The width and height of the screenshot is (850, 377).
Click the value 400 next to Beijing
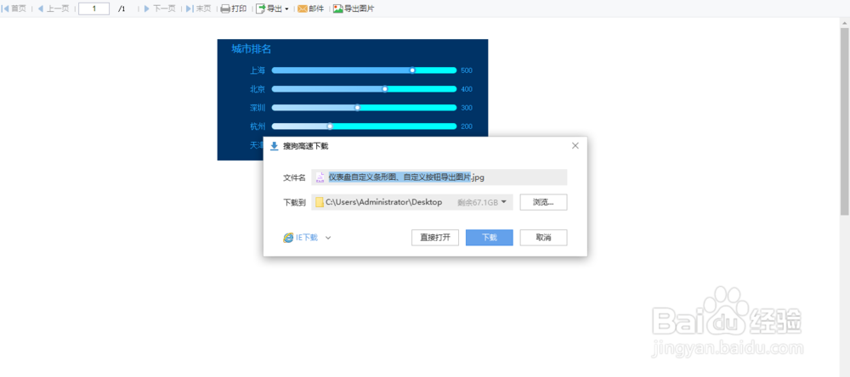(467, 89)
